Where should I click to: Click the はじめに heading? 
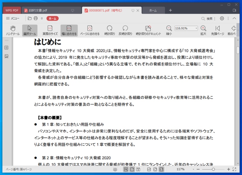(47, 42)
